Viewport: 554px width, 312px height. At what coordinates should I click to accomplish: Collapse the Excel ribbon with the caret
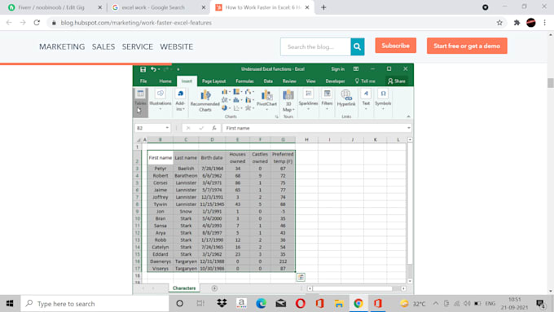tap(408, 116)
